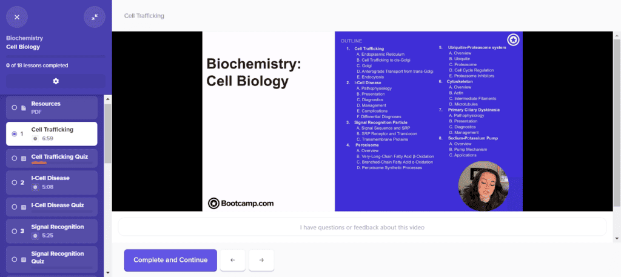Click the video icon next to 6:59

[35, 138]
